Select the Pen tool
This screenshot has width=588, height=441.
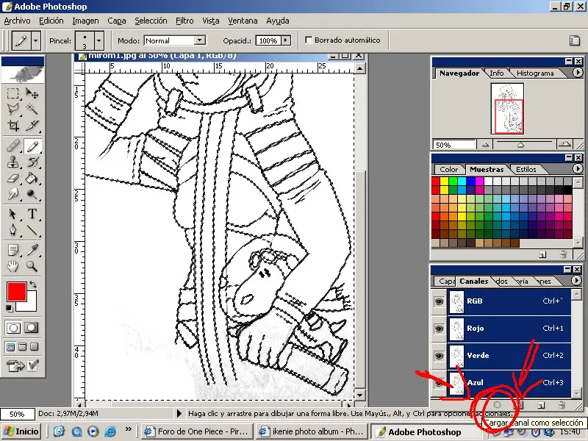[x=12, y=230]
